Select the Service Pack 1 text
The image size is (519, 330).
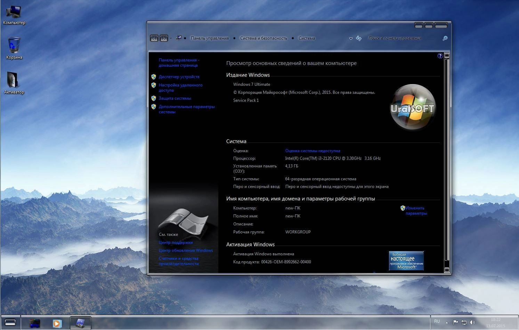[x=246, y=100]
